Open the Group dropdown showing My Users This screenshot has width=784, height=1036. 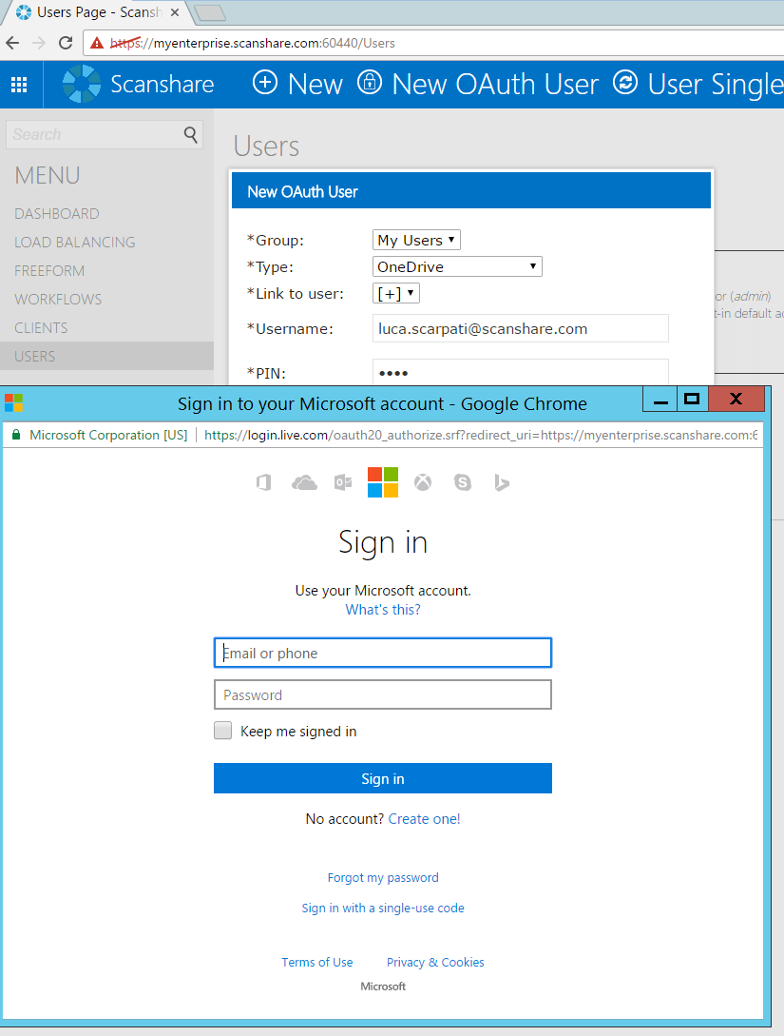tap(416, 240)
